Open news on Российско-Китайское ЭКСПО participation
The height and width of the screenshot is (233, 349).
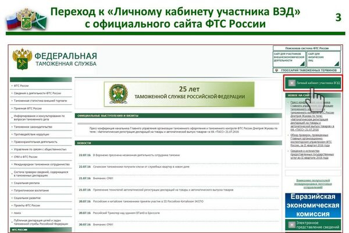(148, 202)
